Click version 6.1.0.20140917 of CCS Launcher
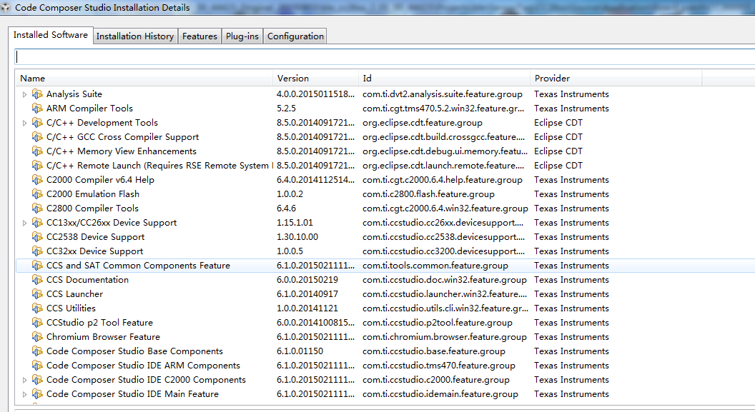The height and width of the screenshot is (412, 755). click(x=307, y=293)
